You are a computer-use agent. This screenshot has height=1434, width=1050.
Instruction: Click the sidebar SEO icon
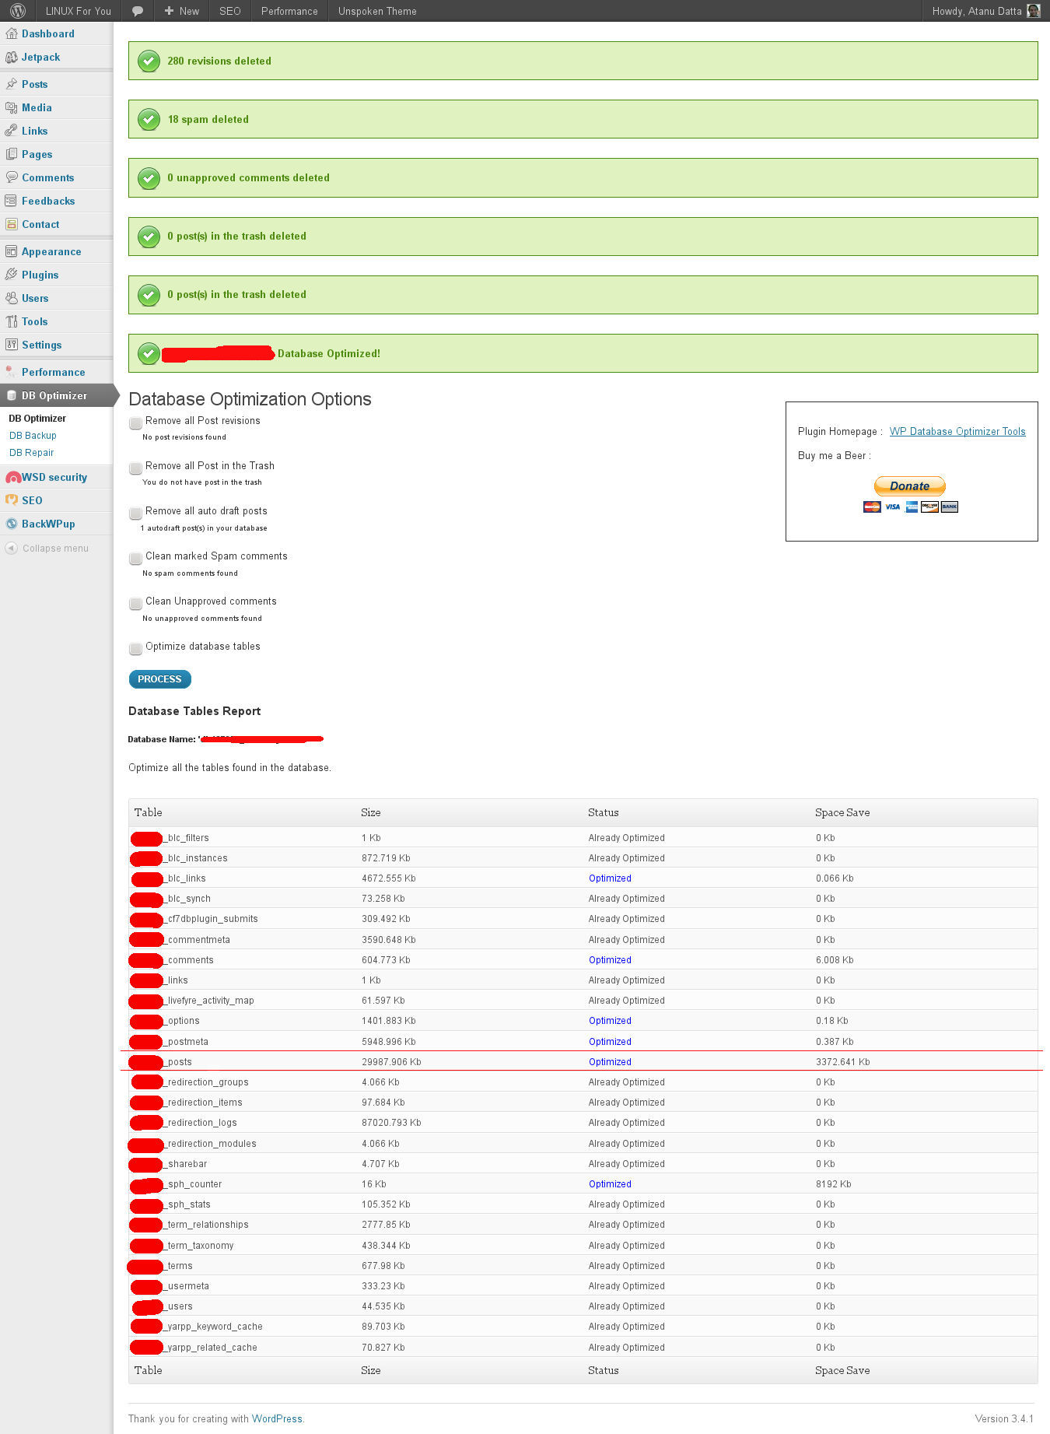click(11, 500)
